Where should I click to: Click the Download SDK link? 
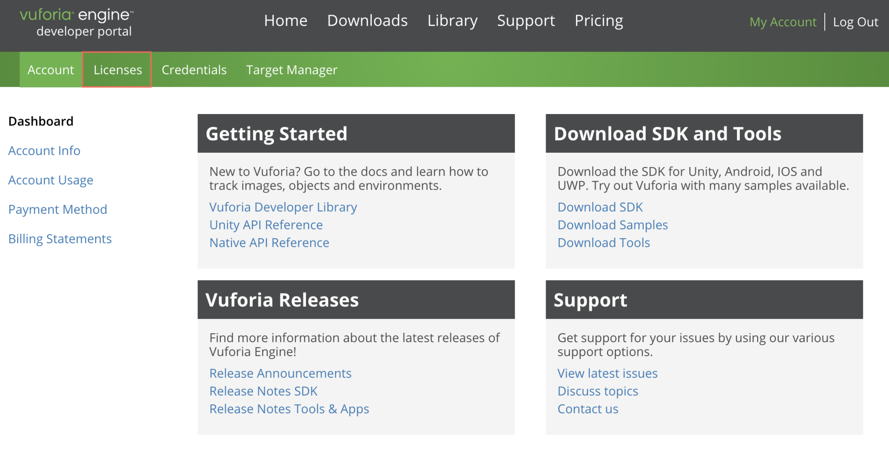(600, 207)
